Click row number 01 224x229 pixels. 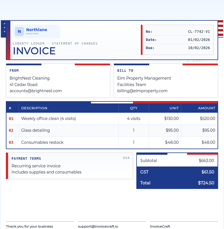(11, 119)
